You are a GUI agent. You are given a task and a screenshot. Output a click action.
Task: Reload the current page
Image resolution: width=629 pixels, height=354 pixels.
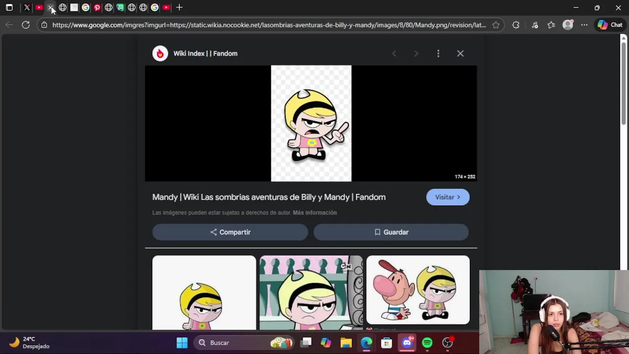click(x=26, y=25)
